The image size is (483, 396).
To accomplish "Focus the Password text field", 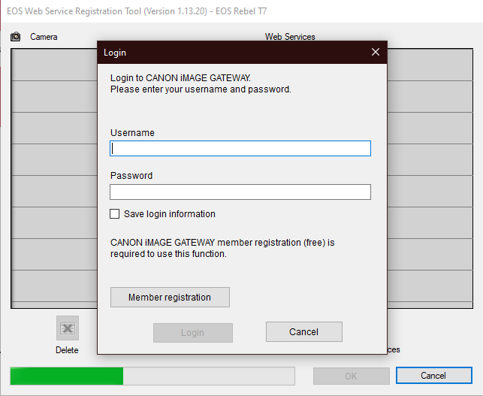I will tap(240, 192).
